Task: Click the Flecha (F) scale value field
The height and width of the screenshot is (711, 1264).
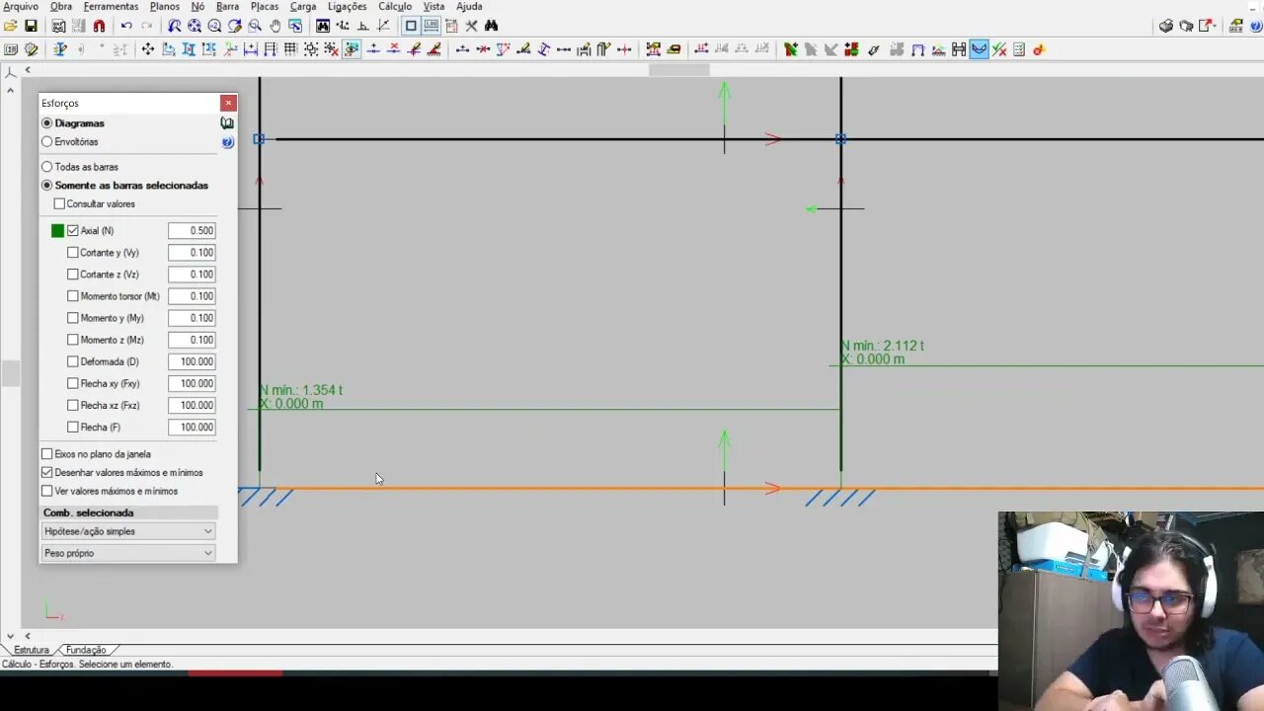Action: pos(192,428)
